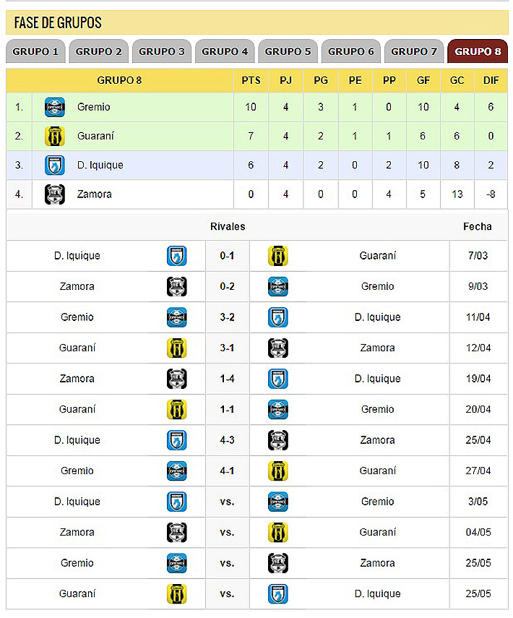513x618 pixels.
Task: Click the Guaraní crest in the standings table
Action: 55,136
